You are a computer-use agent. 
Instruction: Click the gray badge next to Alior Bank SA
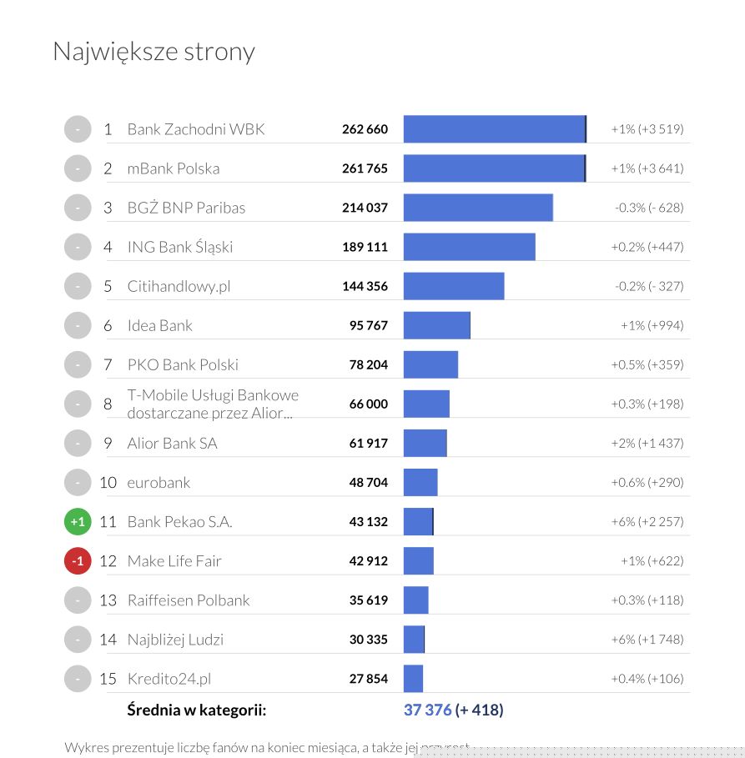(x=78, y=443)
